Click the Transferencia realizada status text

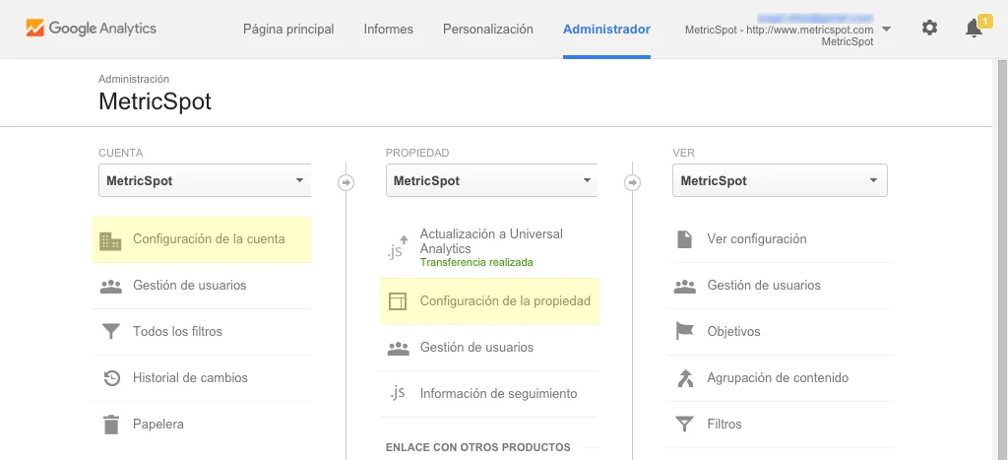[x=476, y=262]
